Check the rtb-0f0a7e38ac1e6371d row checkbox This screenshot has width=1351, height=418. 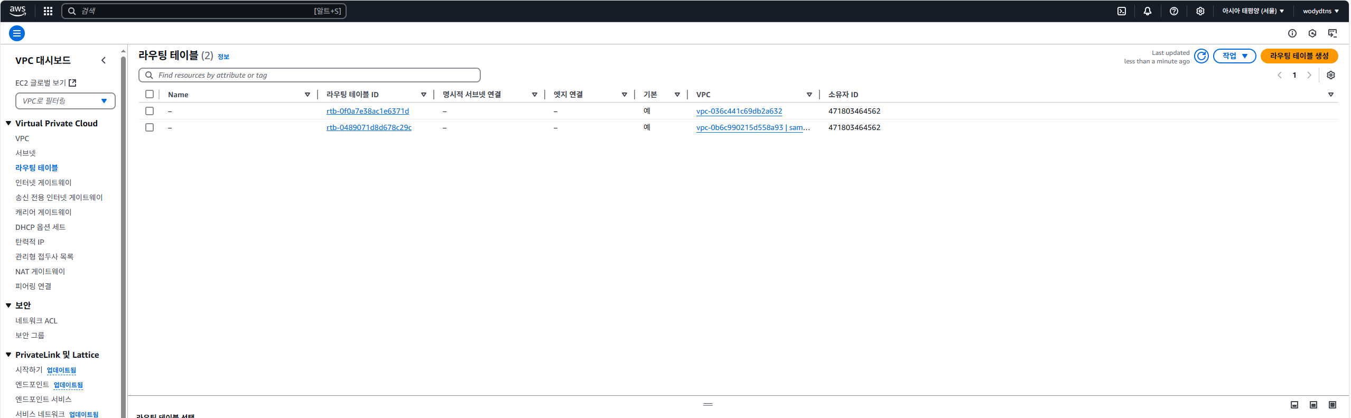pos(150,111)
